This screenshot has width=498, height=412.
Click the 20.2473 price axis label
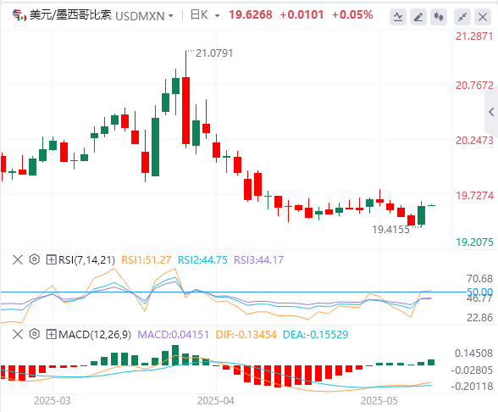(x=474, y=140)
